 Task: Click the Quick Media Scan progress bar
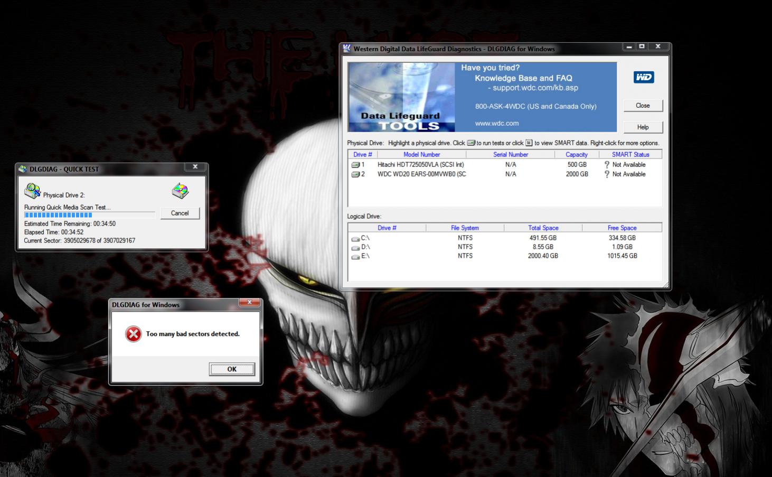pyautogui.click(x=90, y=215)
